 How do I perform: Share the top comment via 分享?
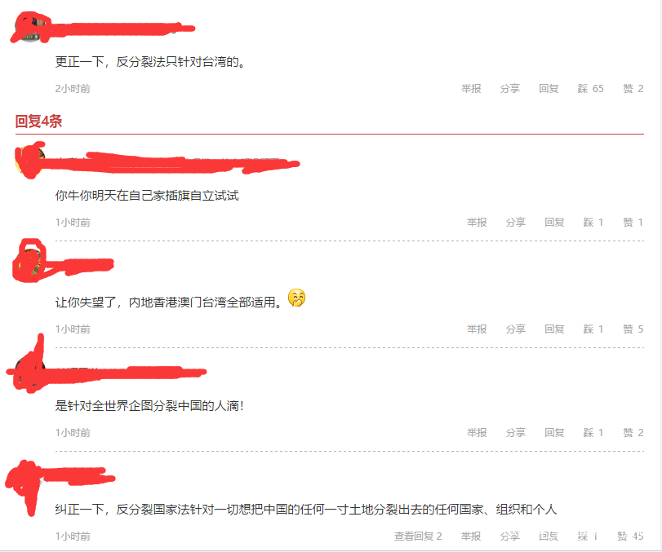pyautogui.click(x=509, y=89)
